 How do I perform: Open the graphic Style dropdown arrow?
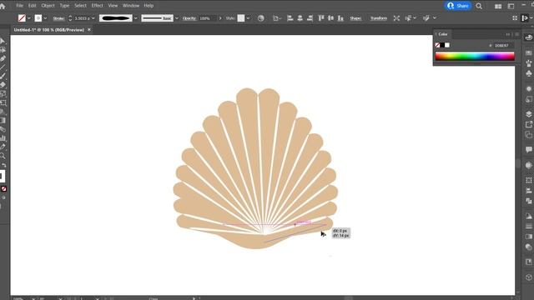tap(248, 18)
